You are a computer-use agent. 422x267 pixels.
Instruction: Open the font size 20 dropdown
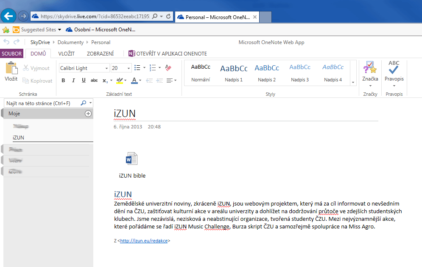(129, 68)
